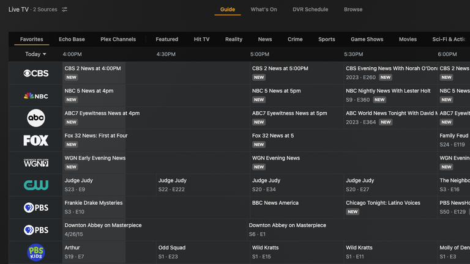The width and height of the screenshot is (470, 264).
Task: Open ABC7 Eyewitness News at 5pm
Action: pyautogui.click(x=297, y=118)
